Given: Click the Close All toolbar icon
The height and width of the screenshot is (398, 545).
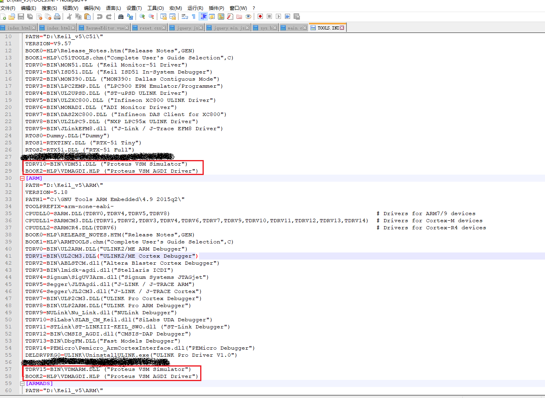Looking at the screenshot, I should pos(48,17).
